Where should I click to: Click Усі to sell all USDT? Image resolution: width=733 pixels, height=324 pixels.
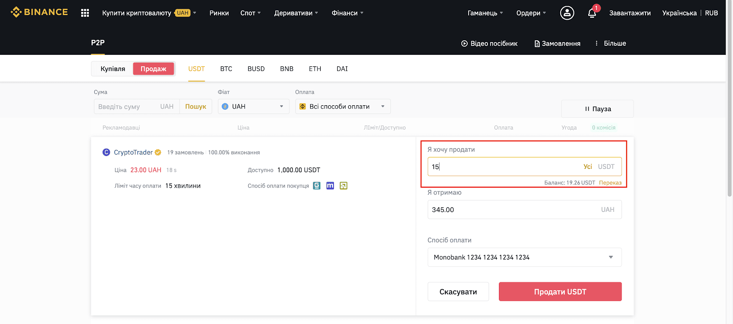pos(588,167)
